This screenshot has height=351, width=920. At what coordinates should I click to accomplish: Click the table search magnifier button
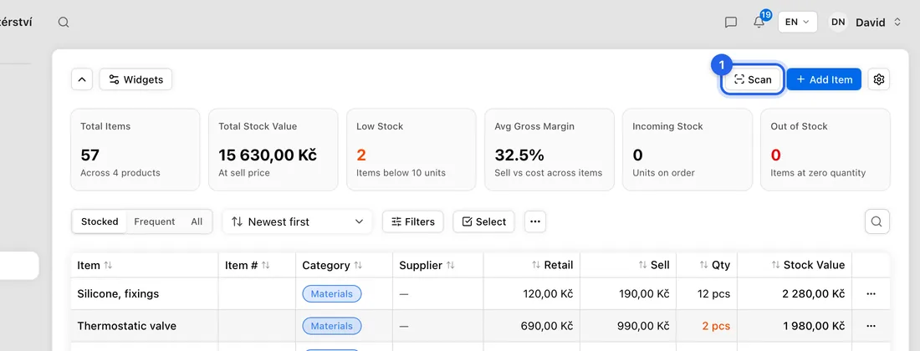point(877,221)
